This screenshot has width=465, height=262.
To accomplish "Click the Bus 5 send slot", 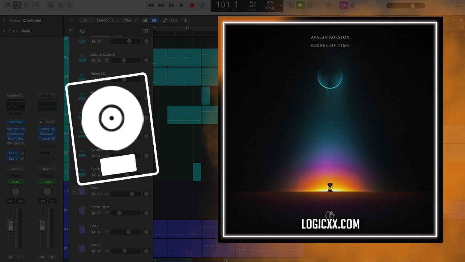I will pos(13,153).
